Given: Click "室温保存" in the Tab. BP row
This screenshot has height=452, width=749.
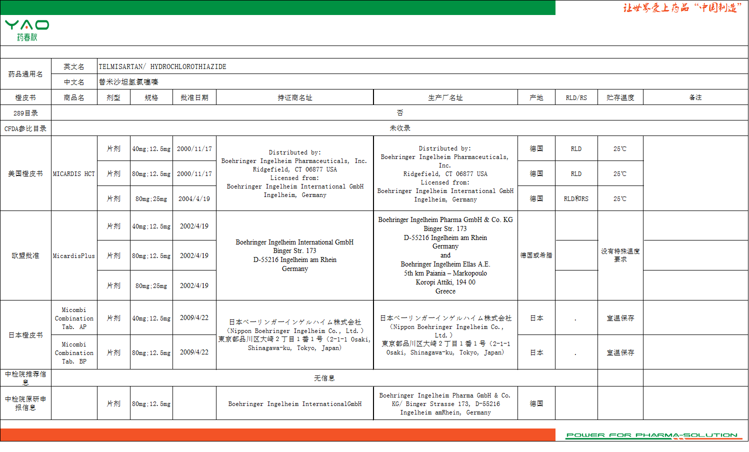Looking at the screenshot, I should click(620, 352).
